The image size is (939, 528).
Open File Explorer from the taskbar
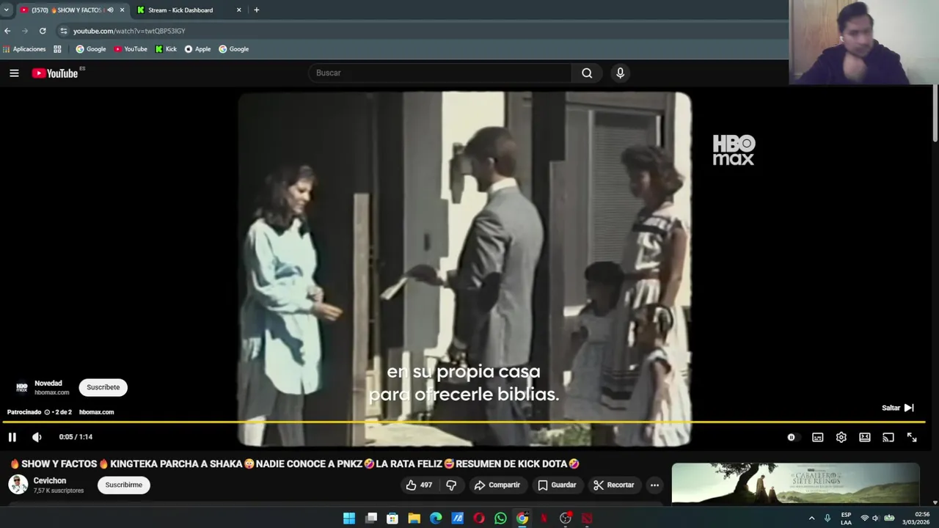(x=414, y=518)
